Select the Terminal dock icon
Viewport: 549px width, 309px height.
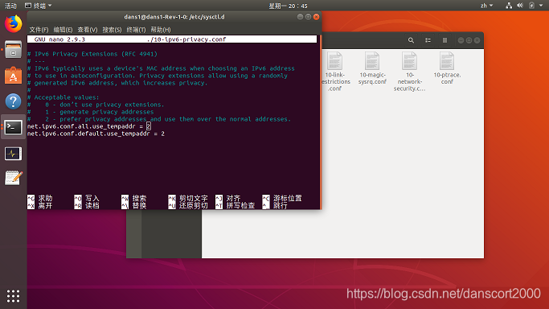(x=14, y=127)
